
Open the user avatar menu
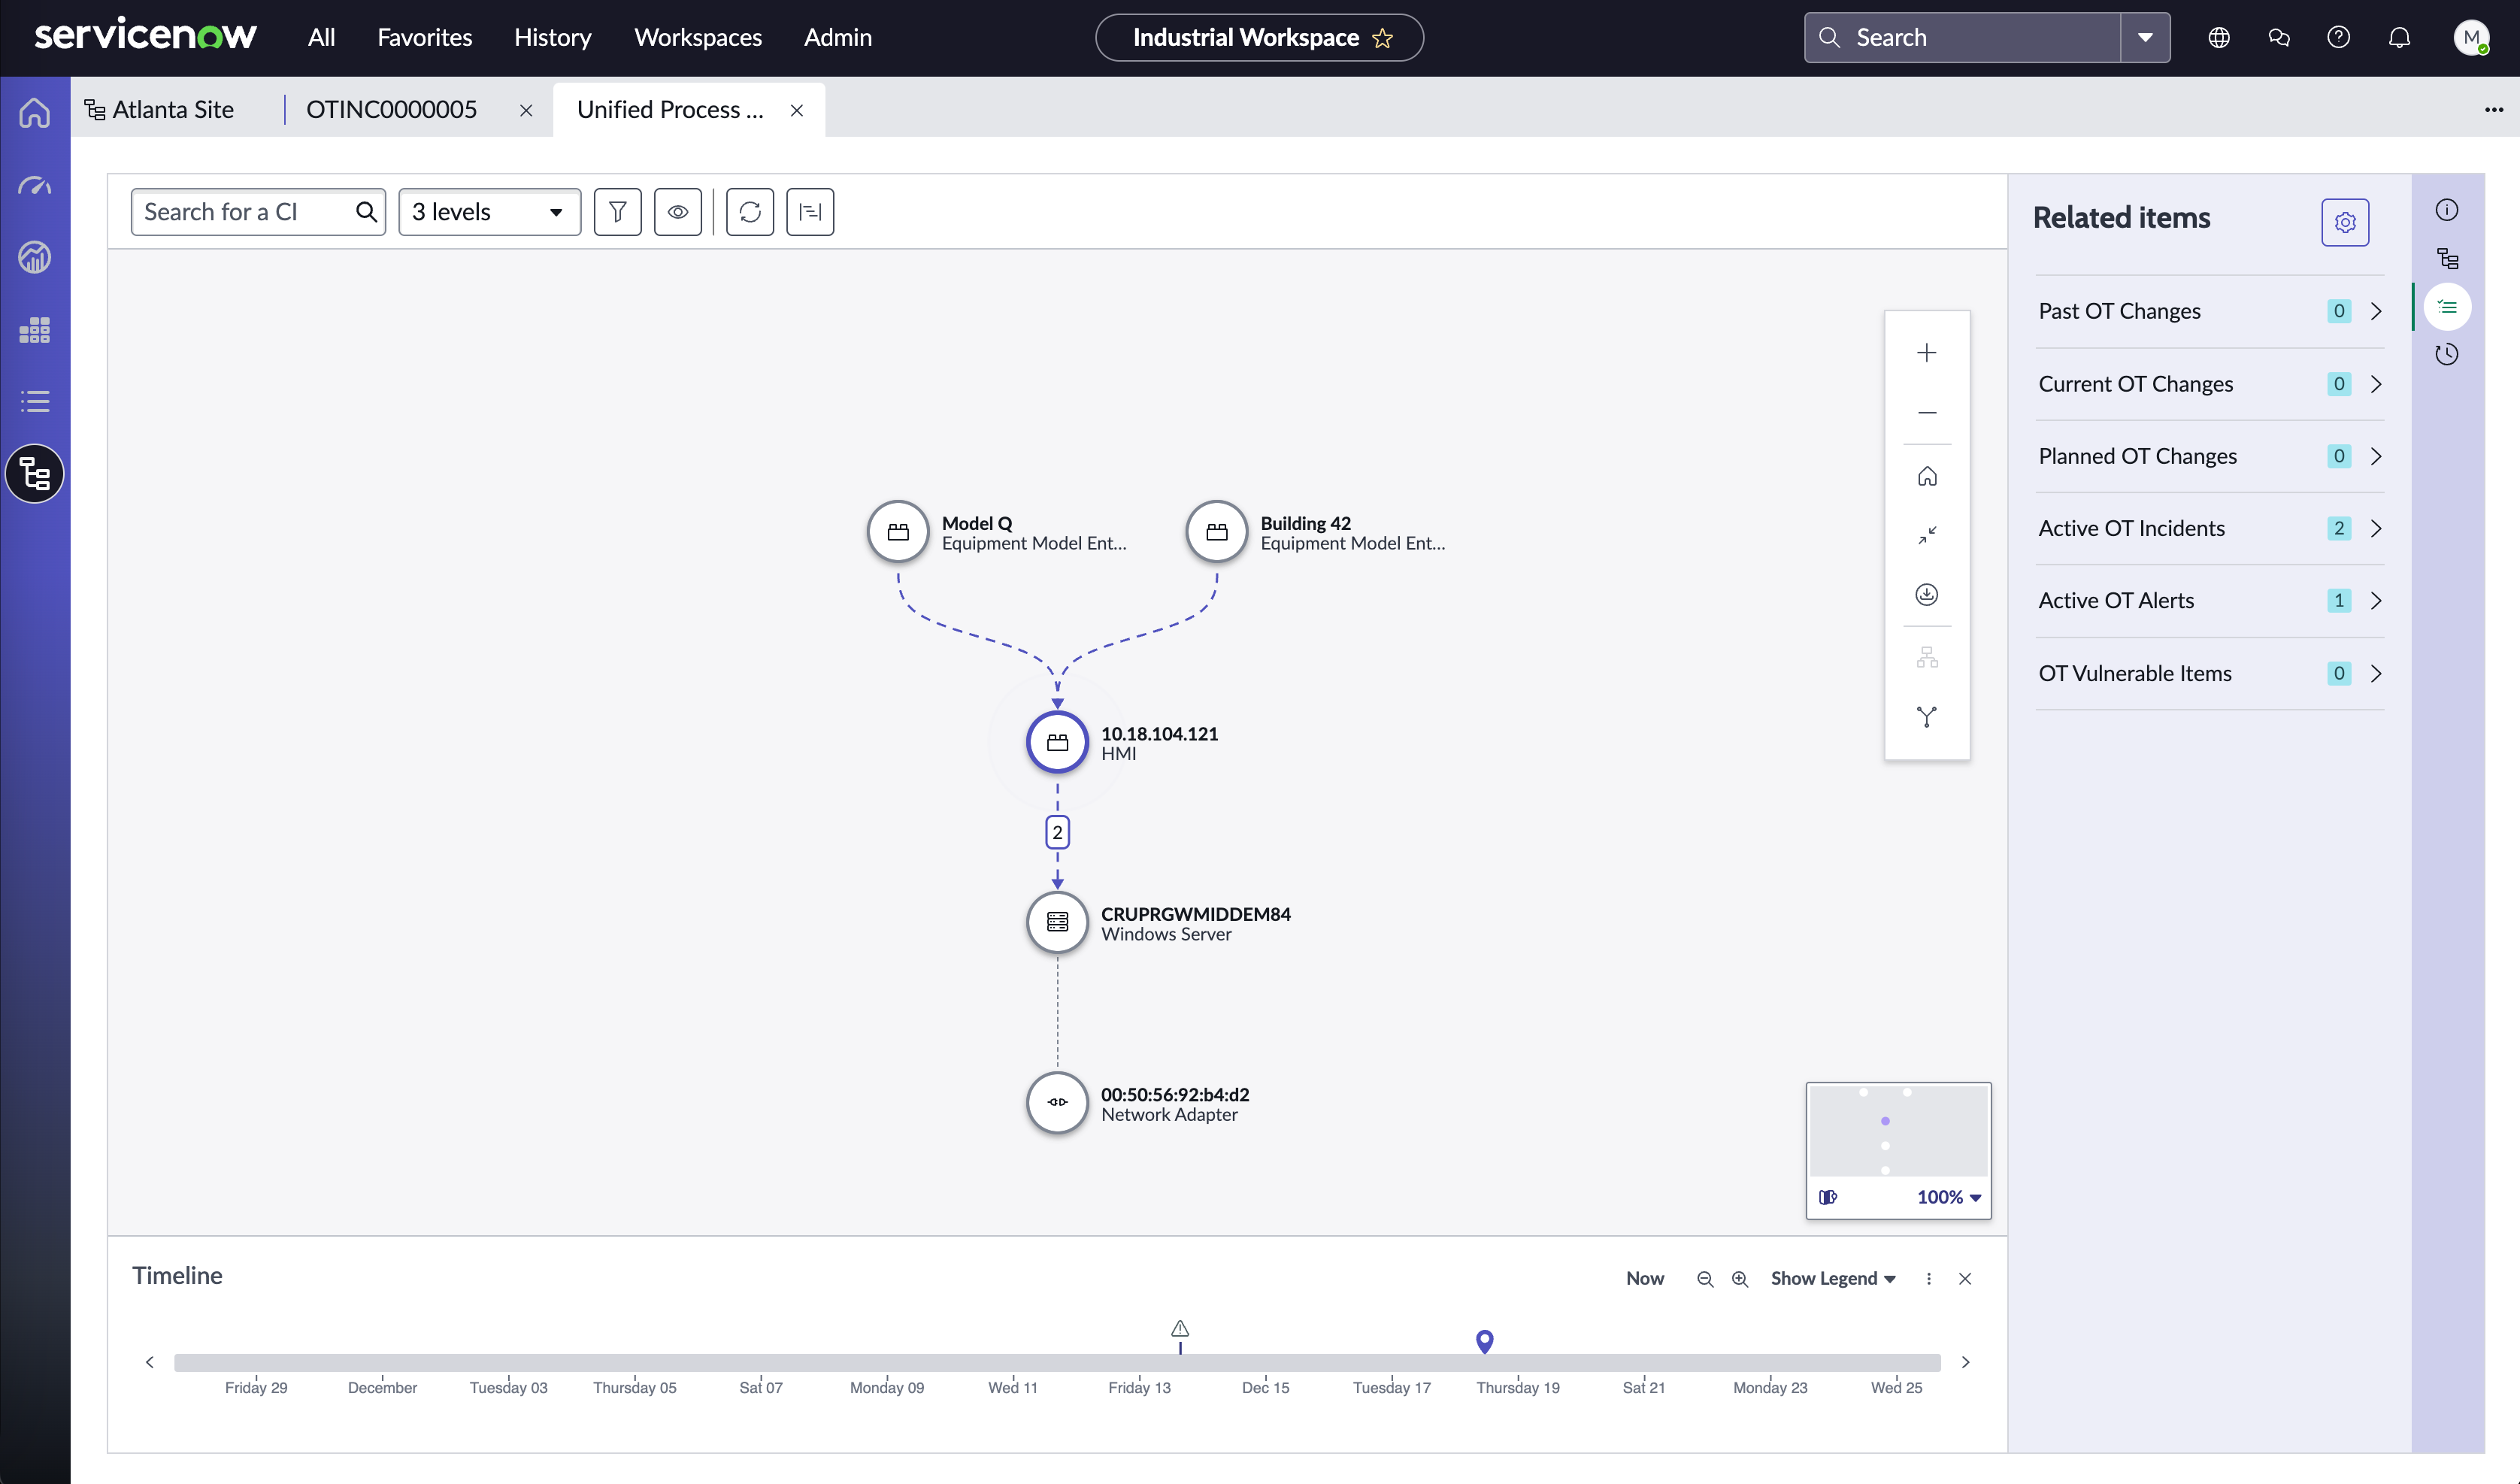click(x=2471, y=37)
